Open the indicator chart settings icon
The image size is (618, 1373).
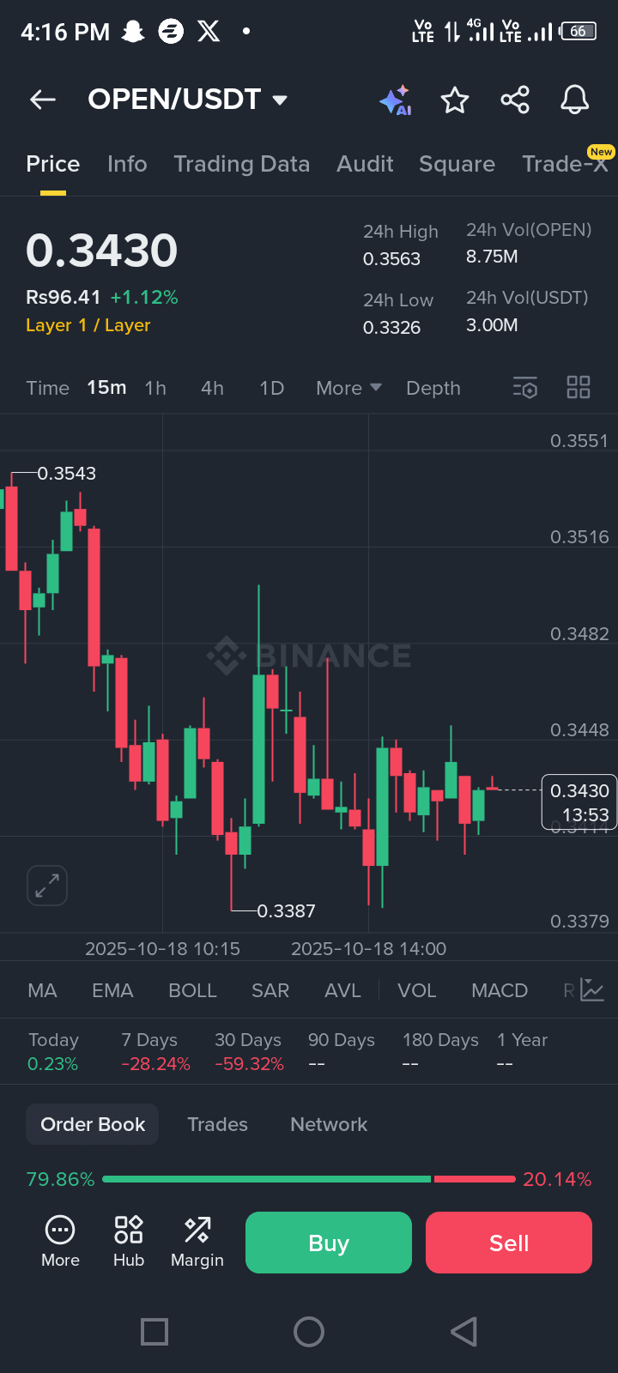pyautogui.click(x=592, y=990)
